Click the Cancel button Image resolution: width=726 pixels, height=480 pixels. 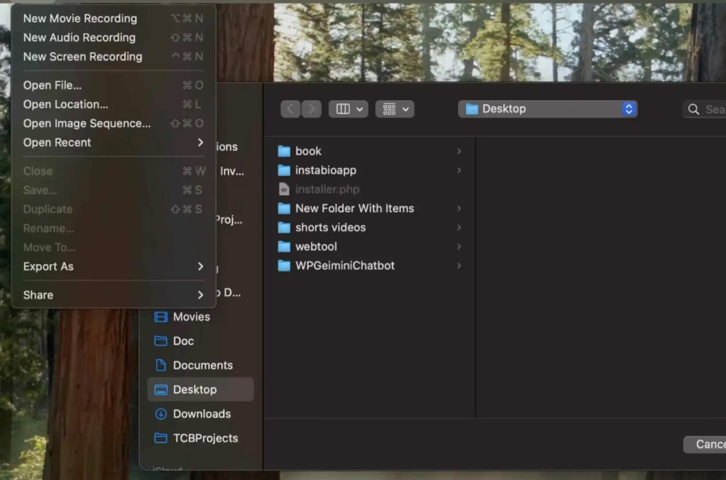pyautogui.click(x=705, y=444)
